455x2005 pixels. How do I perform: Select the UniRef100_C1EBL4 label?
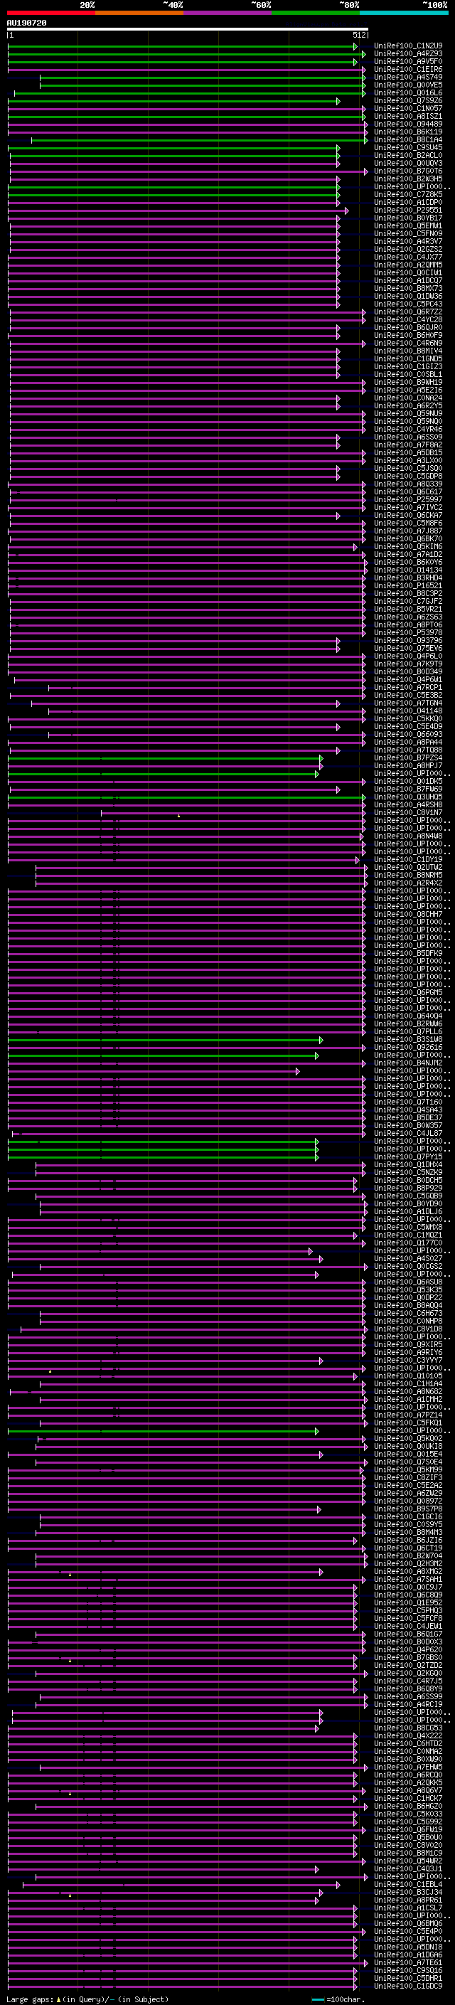point(408,1884)
